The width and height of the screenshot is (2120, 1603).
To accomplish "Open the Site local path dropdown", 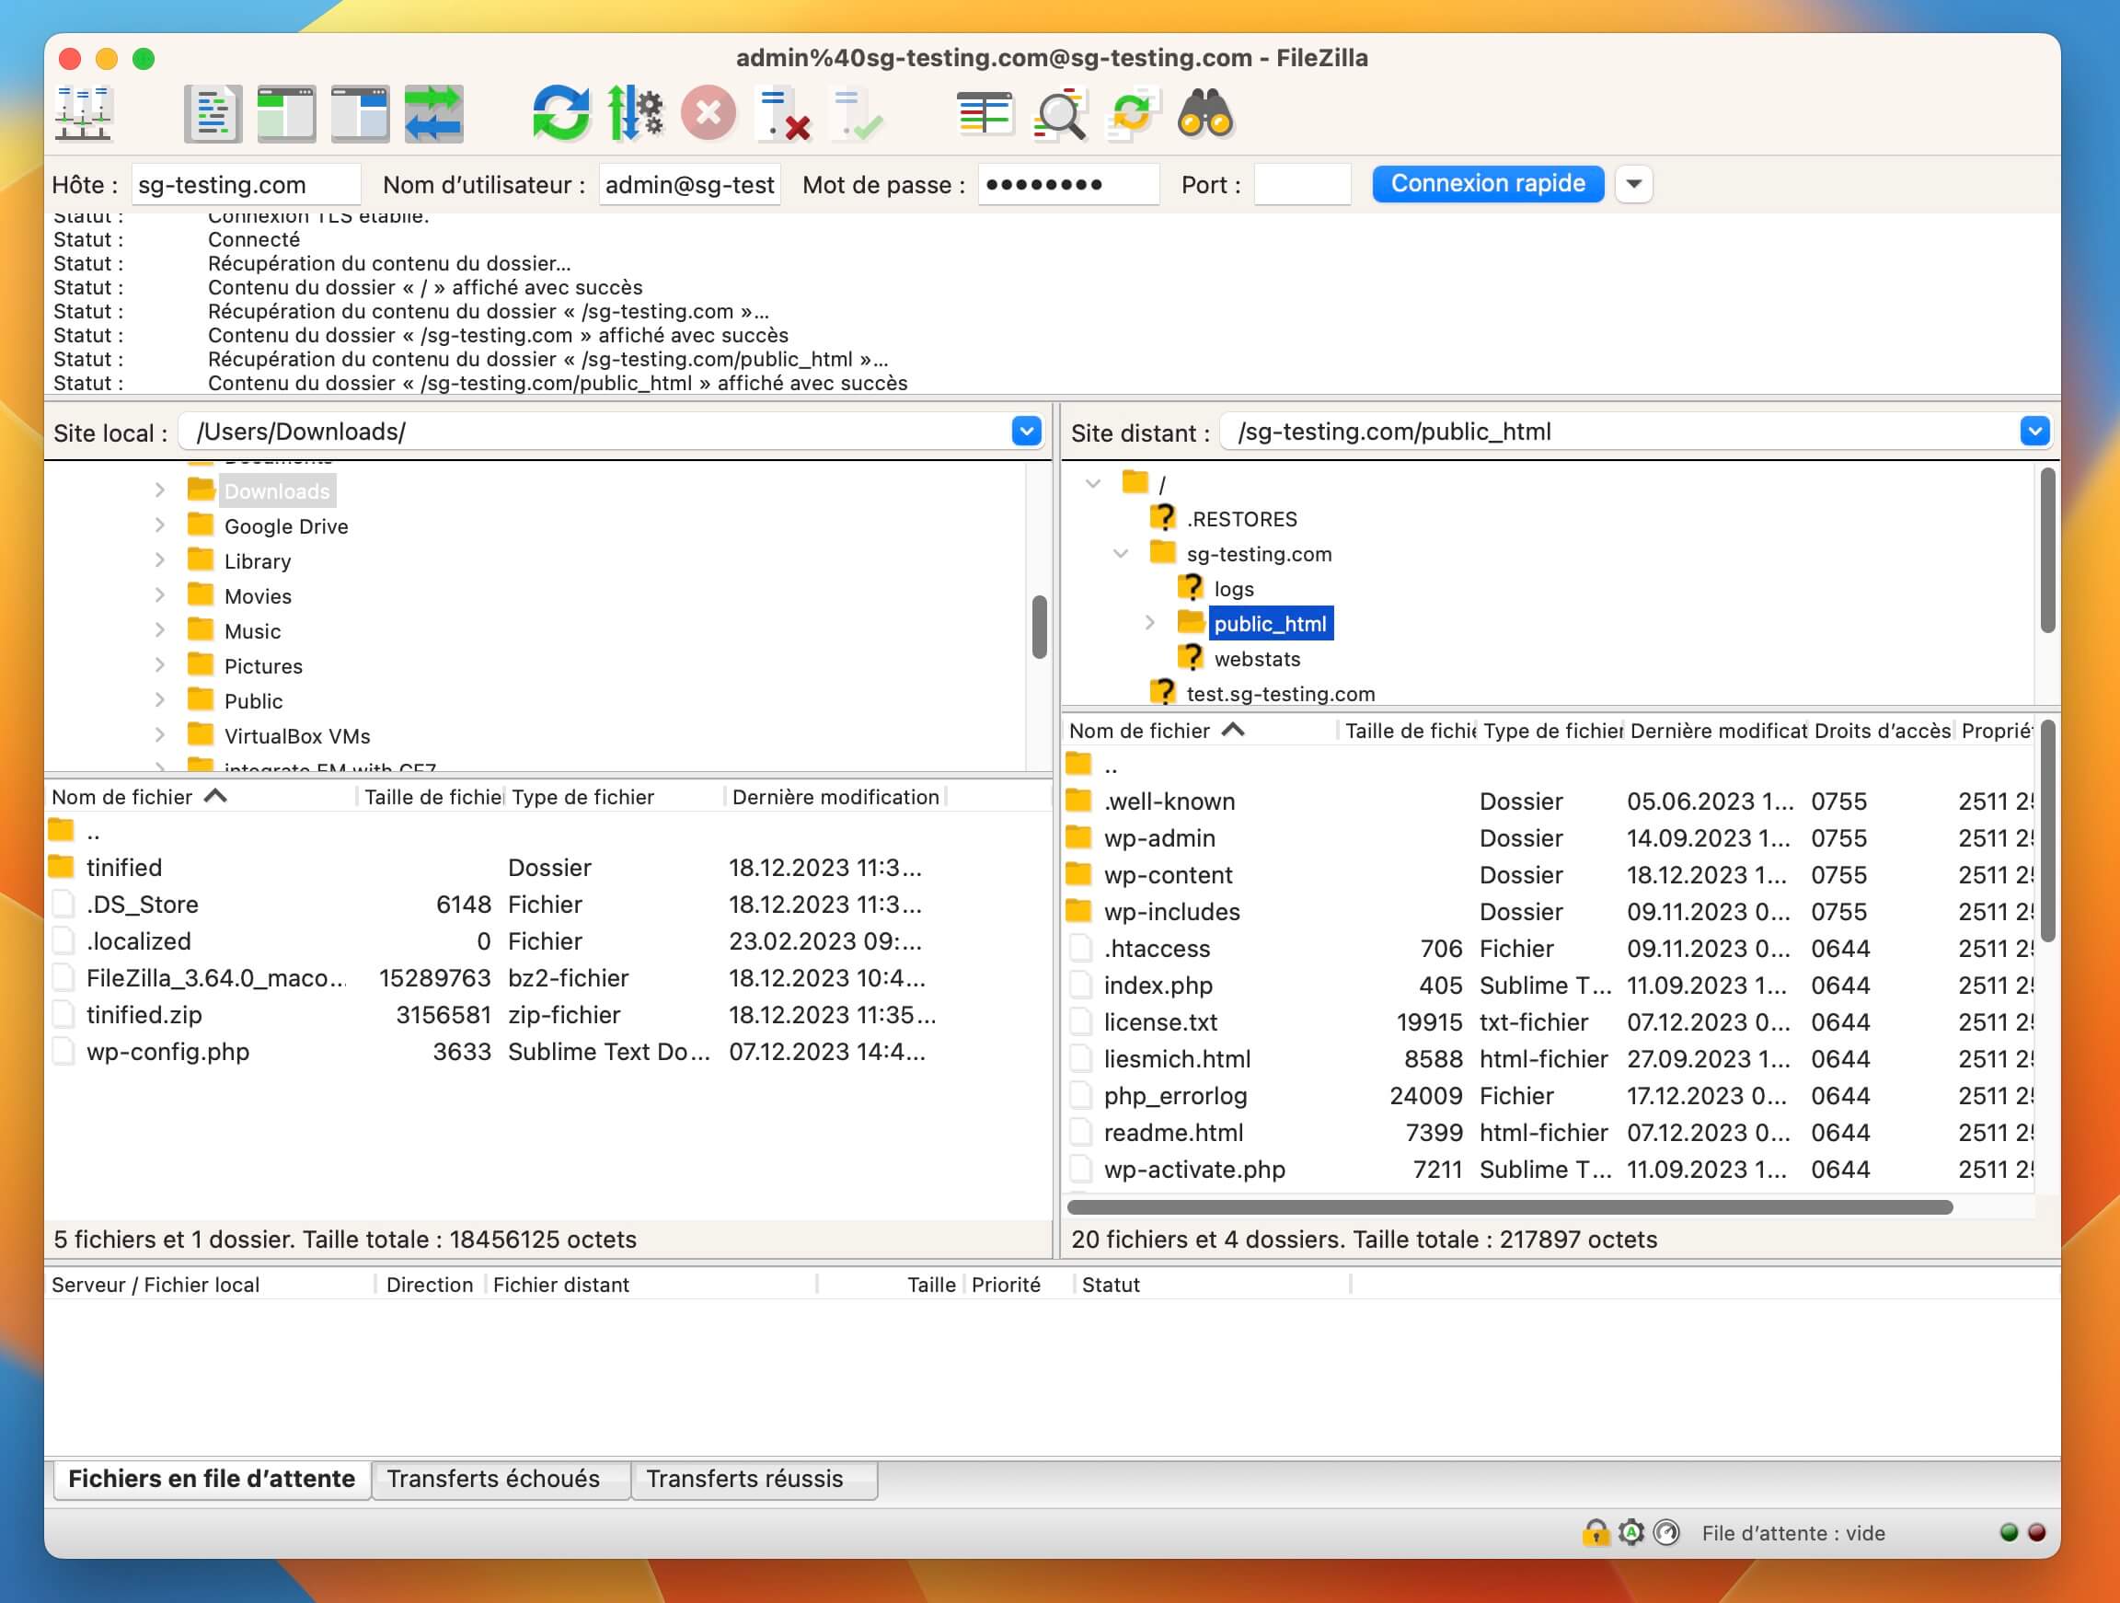I will (x=1027, y=432).
